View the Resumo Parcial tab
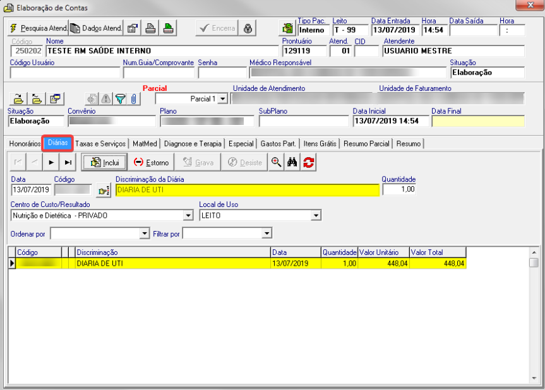 point(366,144)
